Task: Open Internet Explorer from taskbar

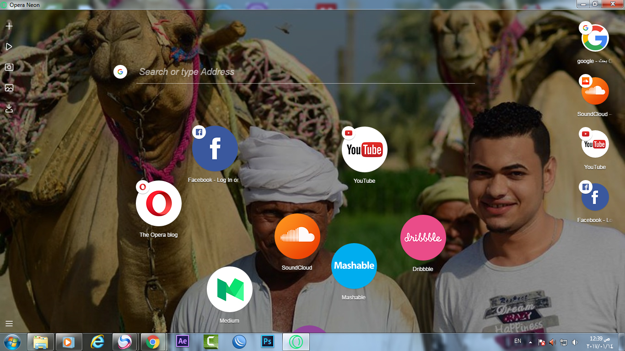Action: [x=97, y=342]
